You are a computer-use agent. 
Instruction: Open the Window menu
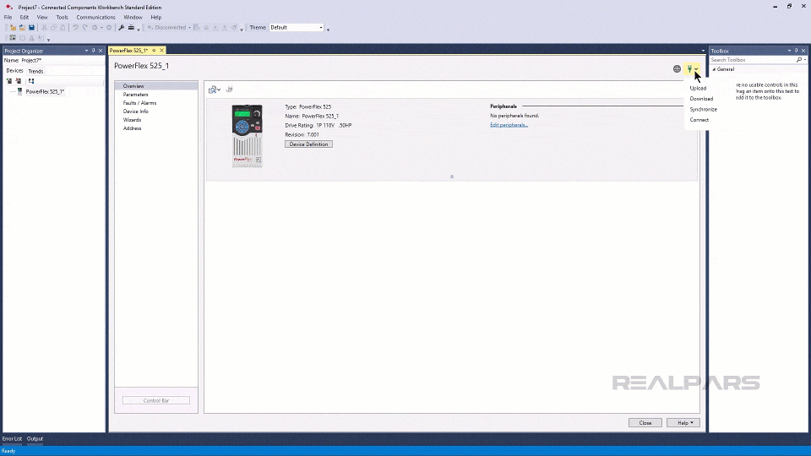tap(133, 17)
